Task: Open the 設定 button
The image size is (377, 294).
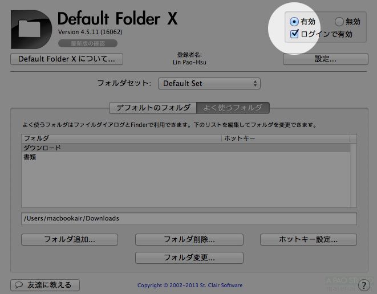Action: point(325,59)
